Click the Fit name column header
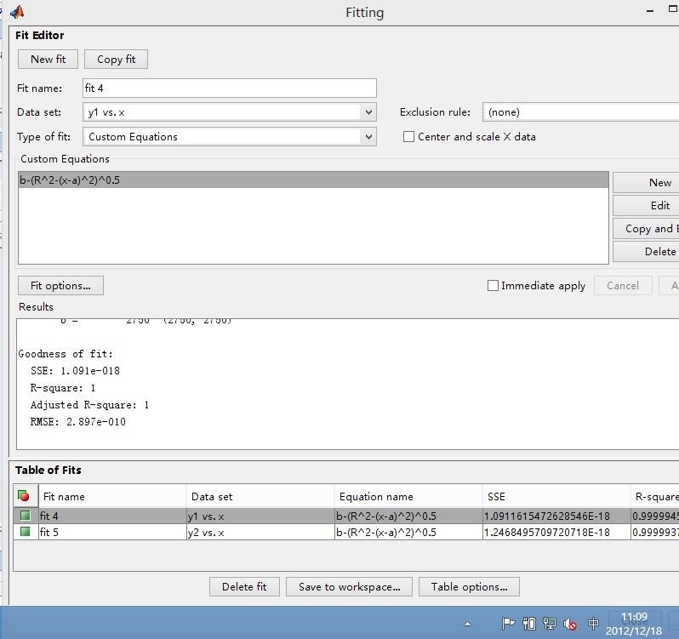The image size is (679, 639). 112,496
